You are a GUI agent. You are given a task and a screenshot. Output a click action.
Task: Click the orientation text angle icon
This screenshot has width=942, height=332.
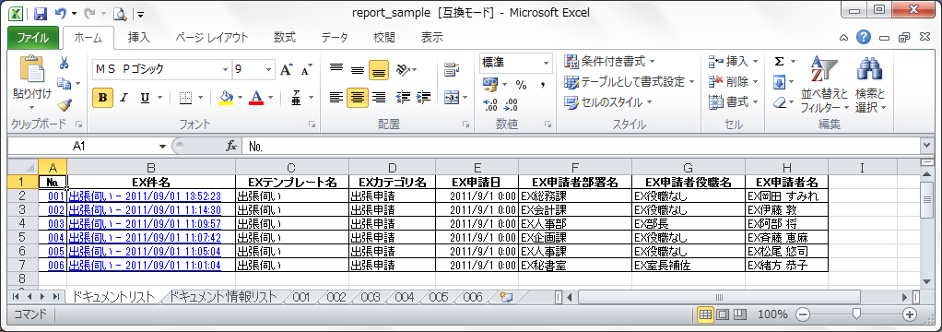click(x=403, y=69)
